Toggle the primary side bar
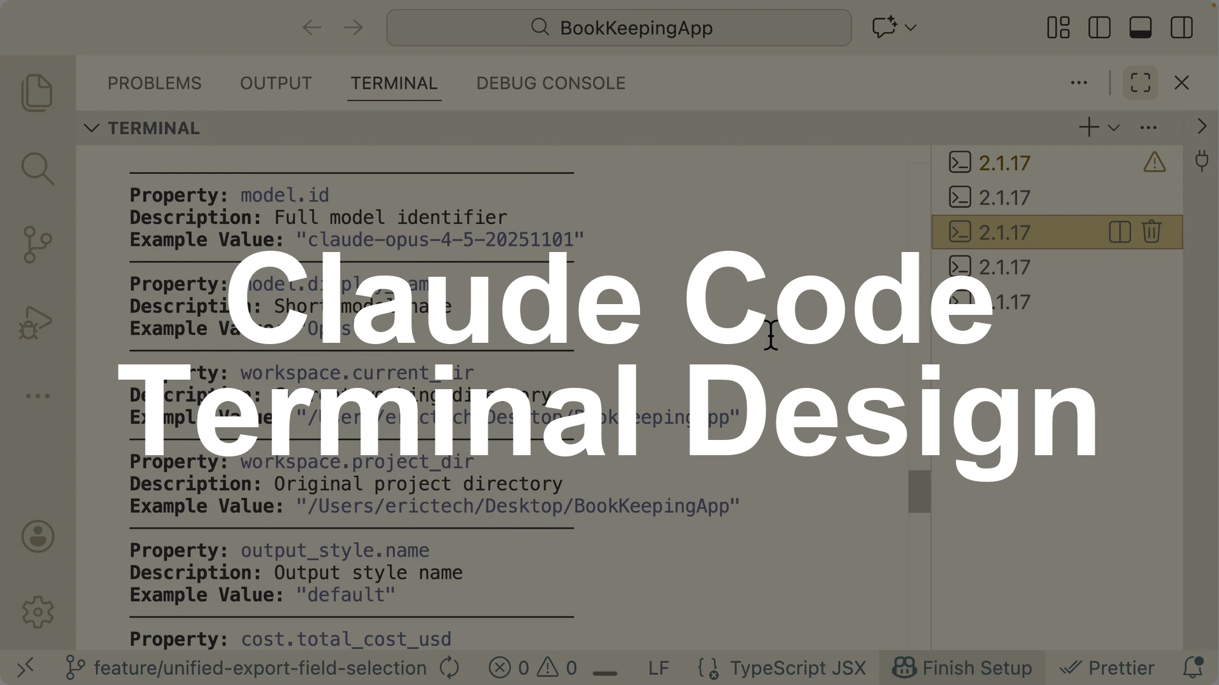 coord(1099,27)
